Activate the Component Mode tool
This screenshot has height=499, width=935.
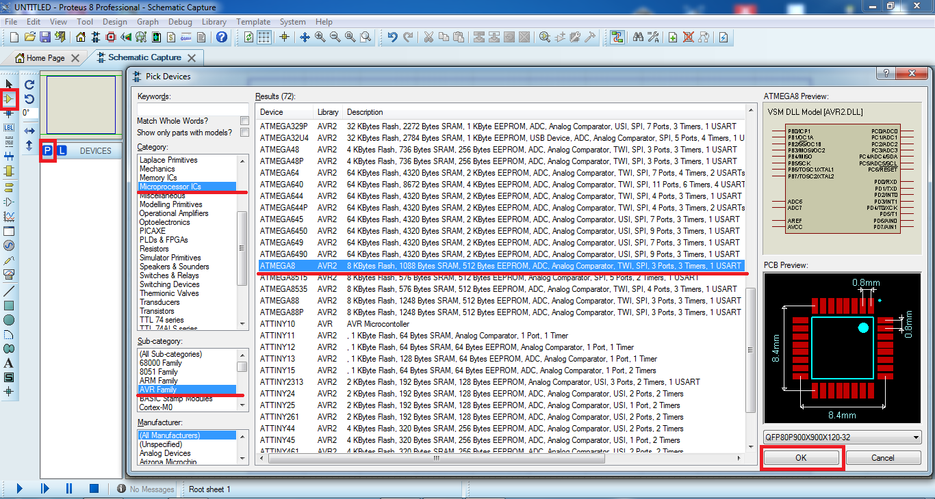(9, 99)
